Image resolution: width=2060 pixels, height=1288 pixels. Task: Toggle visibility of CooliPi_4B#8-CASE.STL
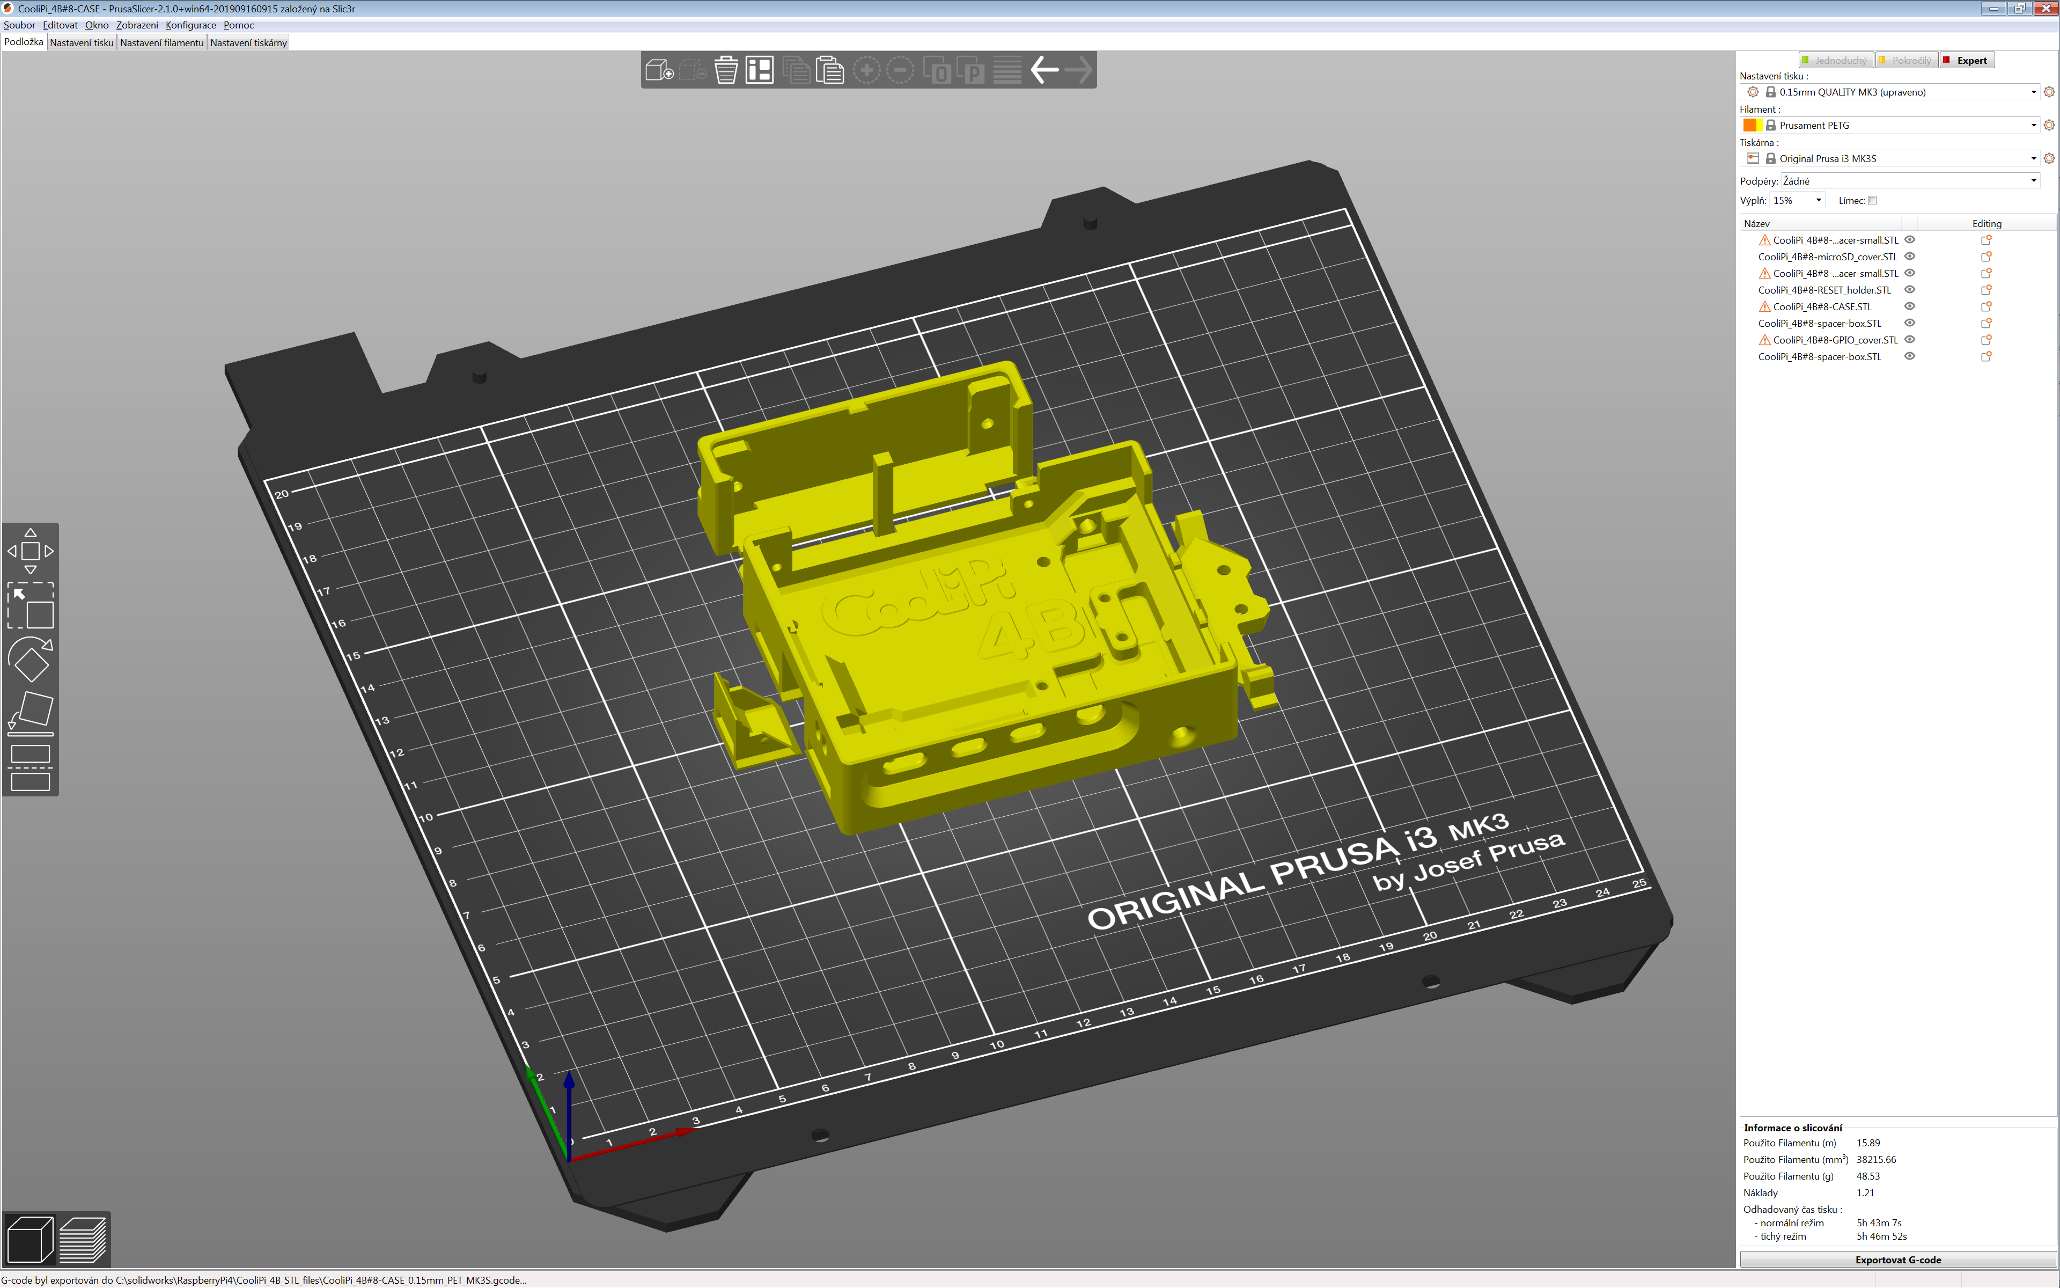[1909, 306]
